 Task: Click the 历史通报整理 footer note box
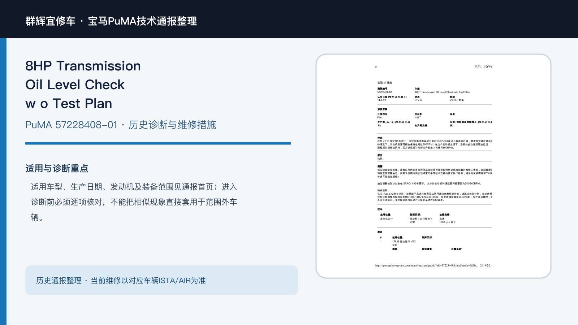click(x=161, y=280)
